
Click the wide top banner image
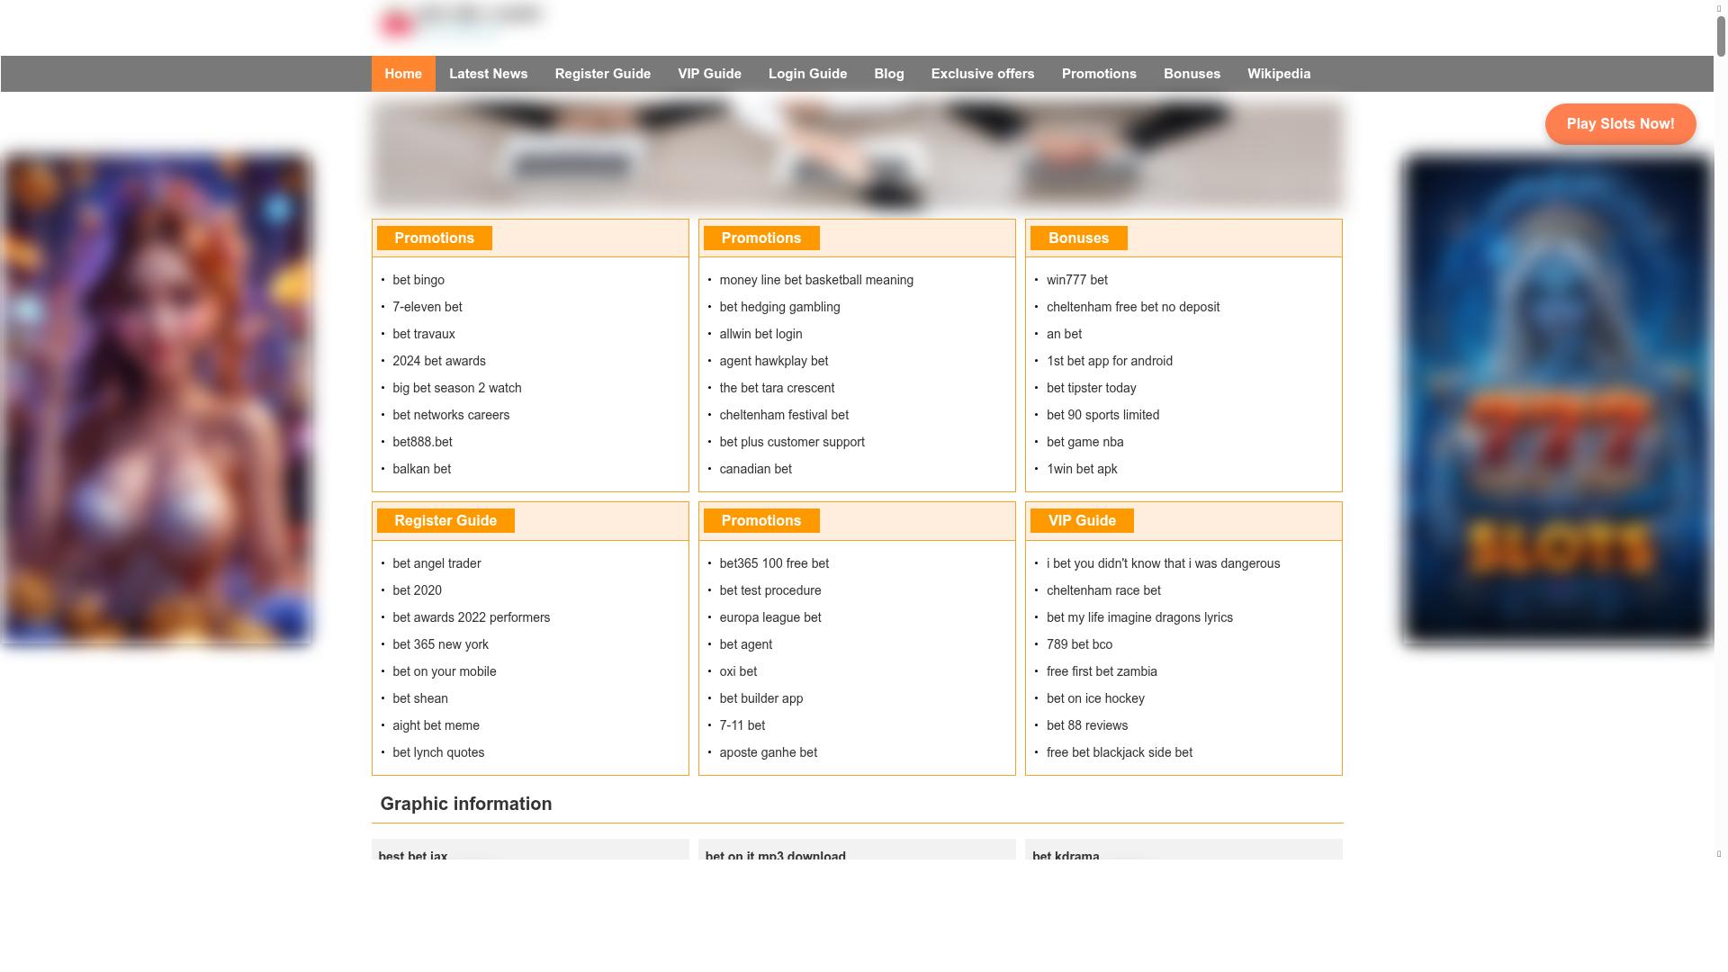point(856,155)
